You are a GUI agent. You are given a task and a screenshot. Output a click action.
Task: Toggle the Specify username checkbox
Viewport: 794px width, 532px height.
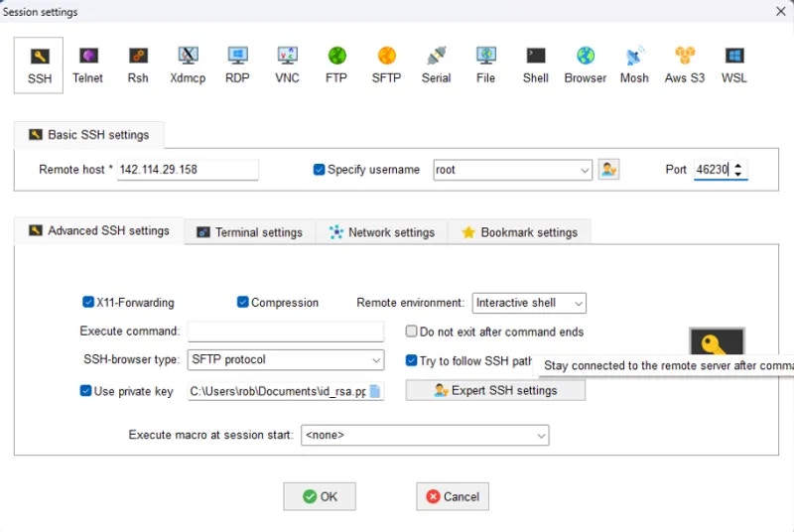coord(319,170)
